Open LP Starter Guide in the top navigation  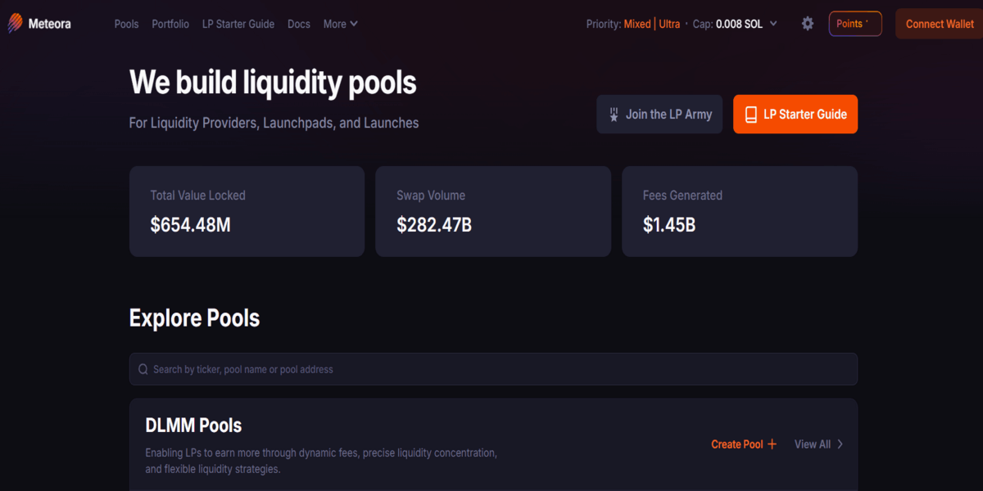[238, 24]
